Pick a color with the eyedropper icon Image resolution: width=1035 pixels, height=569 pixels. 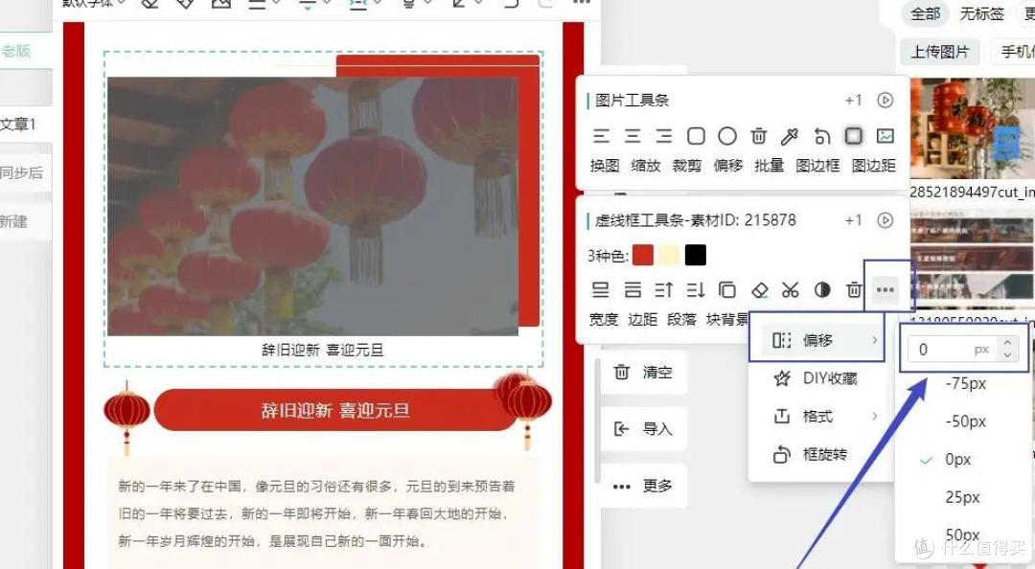tap(790, 136)
